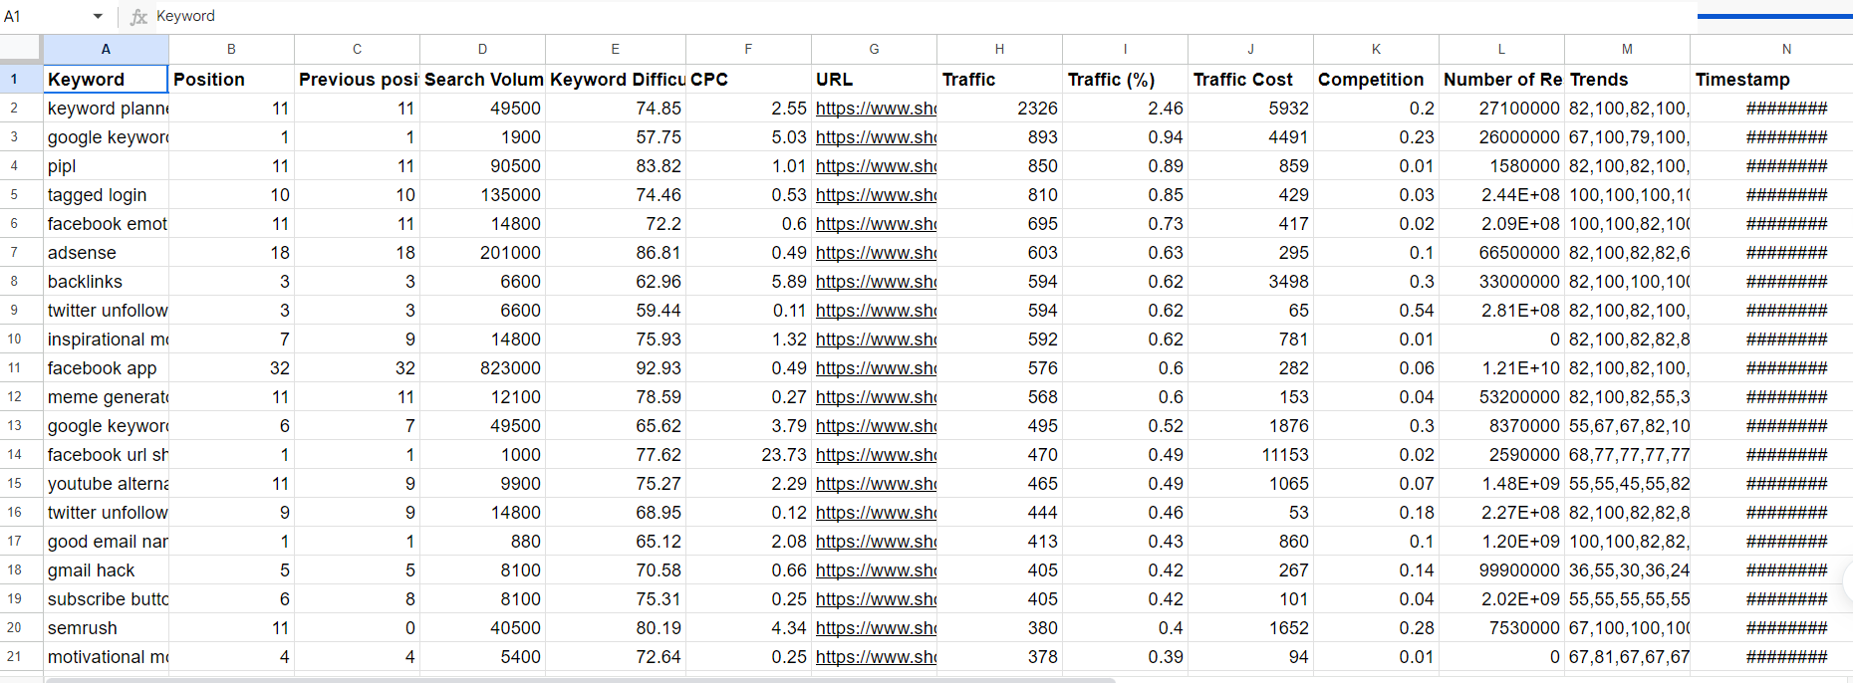This screenshot has width=1853, height=683.
Task: Select column F header
Action: pos(748,49)
